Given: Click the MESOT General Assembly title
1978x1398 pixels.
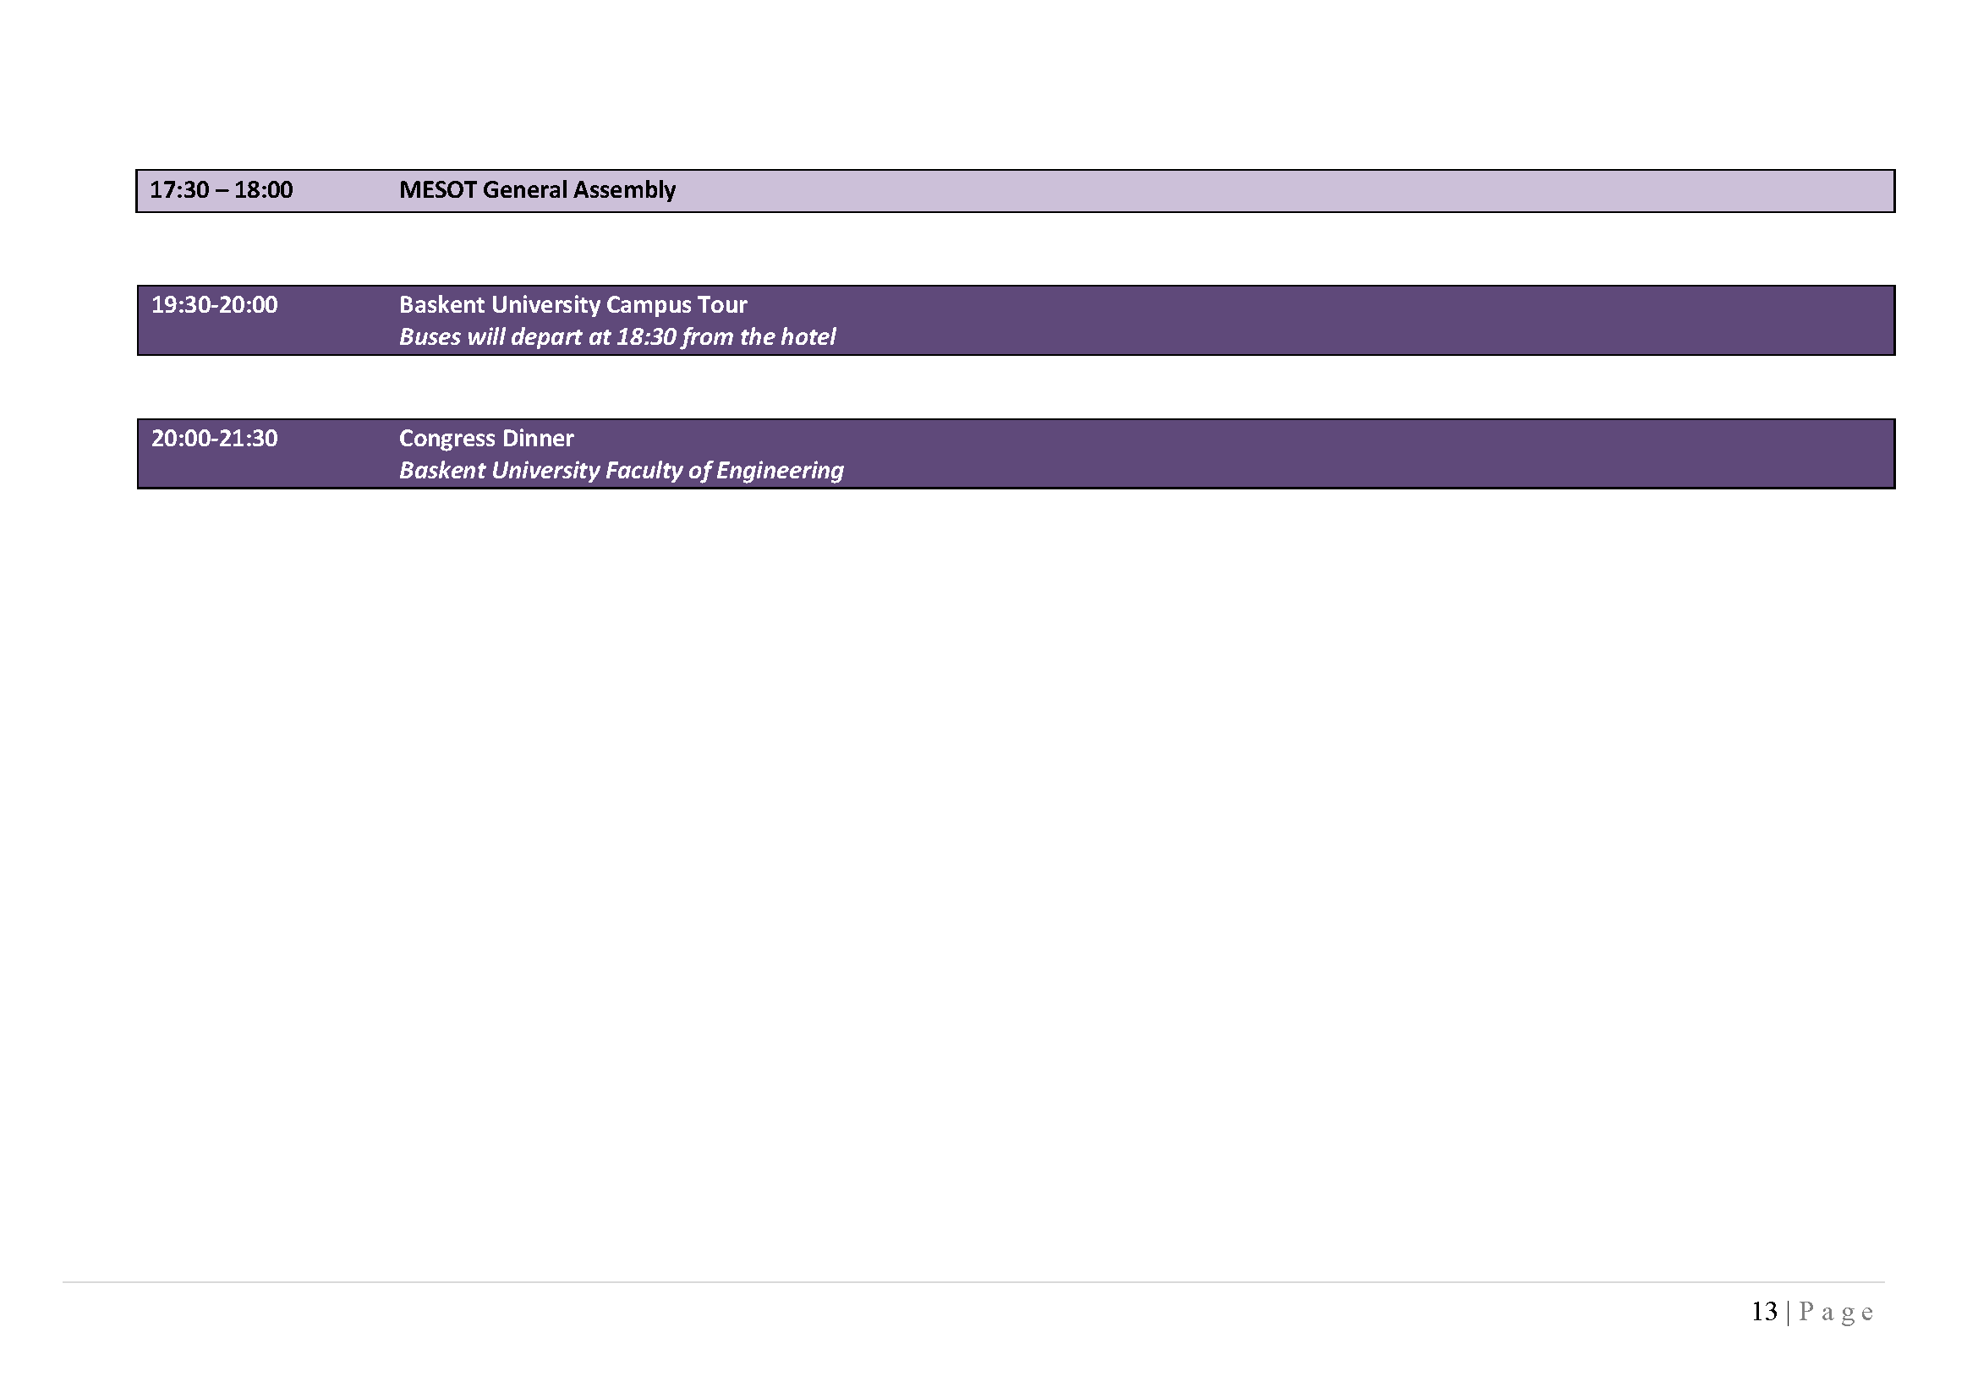Looking at the screenshot, I should tap(537, 190).
